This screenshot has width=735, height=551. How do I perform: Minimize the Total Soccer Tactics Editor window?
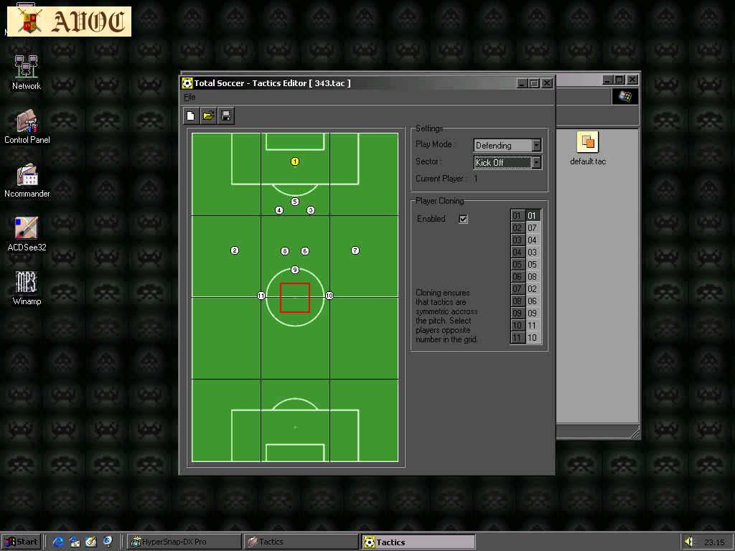pyautogui.click(x=523, y=83)
